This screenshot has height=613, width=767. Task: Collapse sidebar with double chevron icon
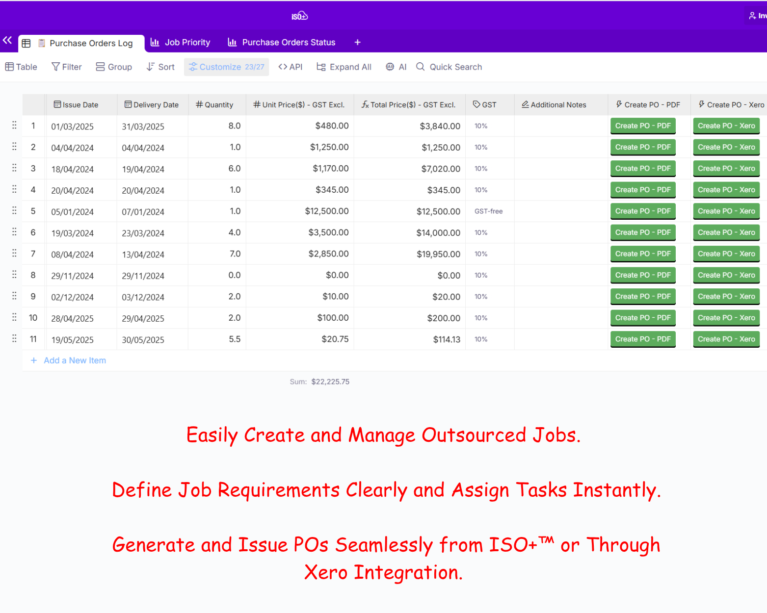coord(7,40)
